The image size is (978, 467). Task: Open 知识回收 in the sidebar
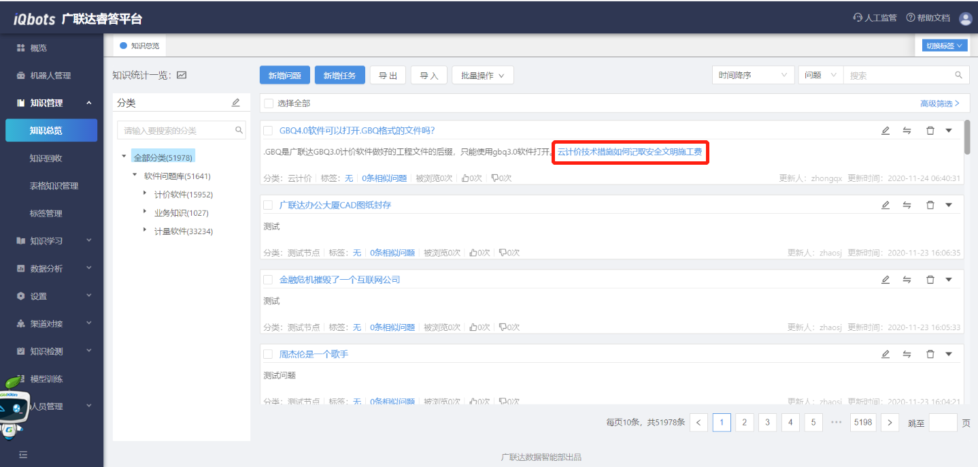[x=46, y=158]
